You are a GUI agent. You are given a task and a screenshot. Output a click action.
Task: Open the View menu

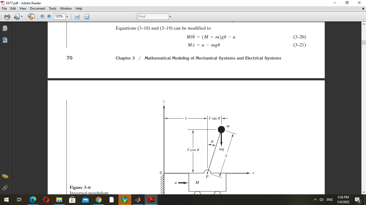tap(23, 8)
